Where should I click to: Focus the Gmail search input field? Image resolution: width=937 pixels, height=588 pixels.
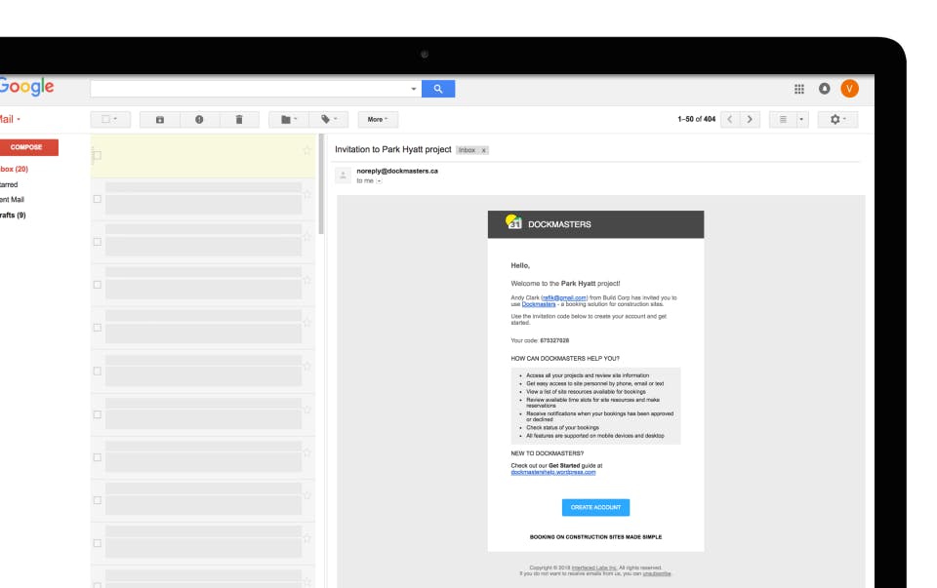click(250, 89)
